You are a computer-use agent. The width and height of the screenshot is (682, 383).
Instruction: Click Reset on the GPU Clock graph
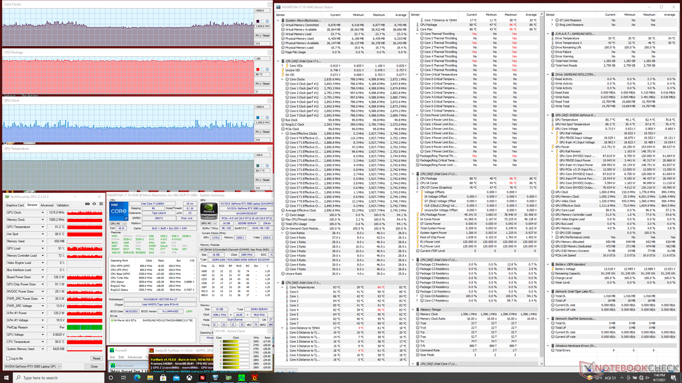point(266,132)
